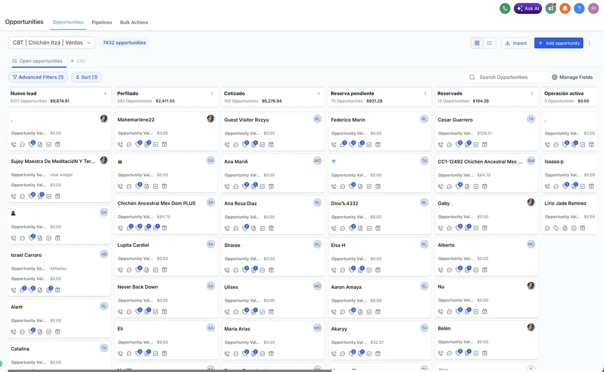The width and height of the screenshot is (604, 372).
Task: Tasks icon on Belén card
Action: click(476, 353)
